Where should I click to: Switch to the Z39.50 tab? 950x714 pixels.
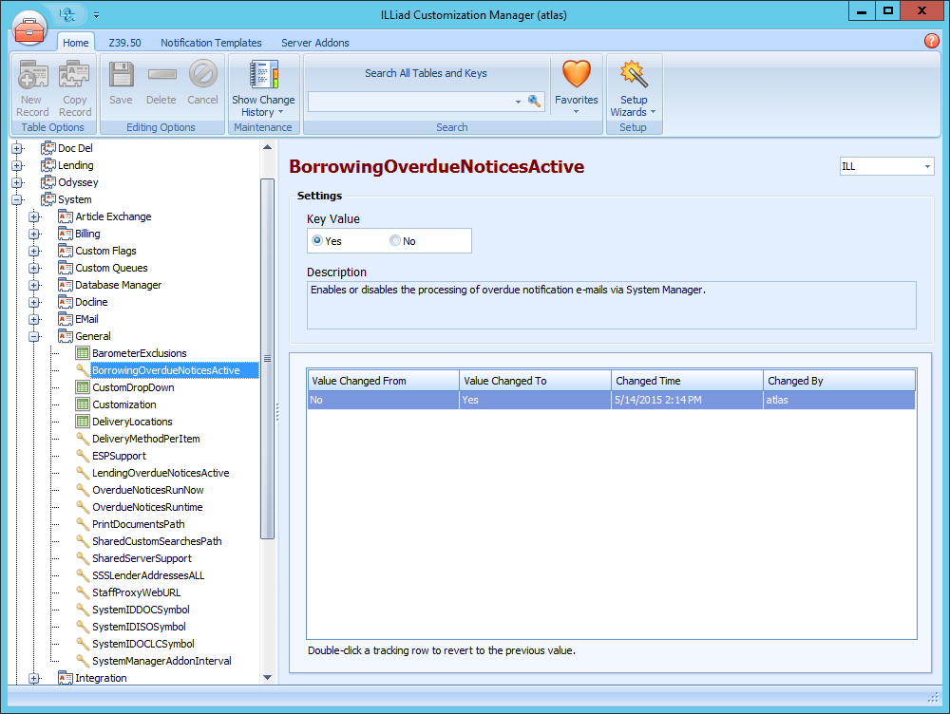[124, 43]
